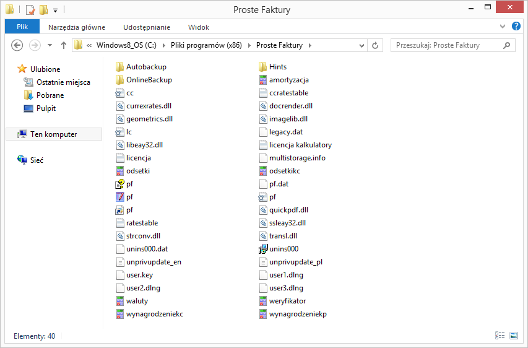Select the OnlineBackup folder icon
Image resolution: width=528 pixels, height=348 pixels.
point(119,80)
